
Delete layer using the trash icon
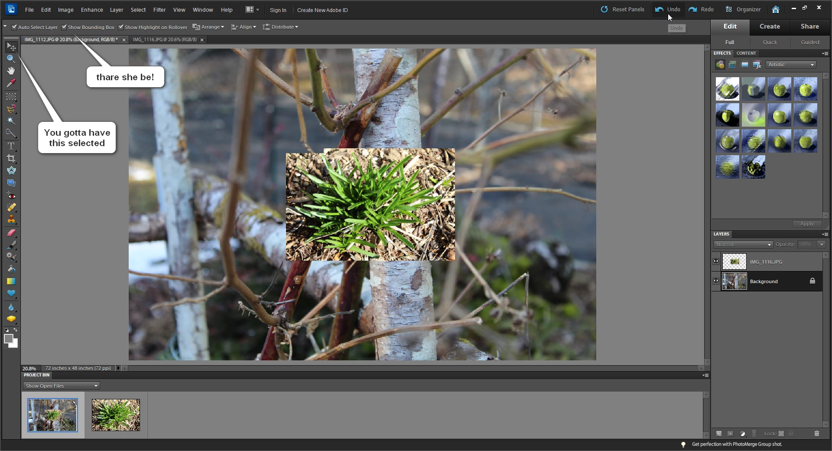coord(817,433)
